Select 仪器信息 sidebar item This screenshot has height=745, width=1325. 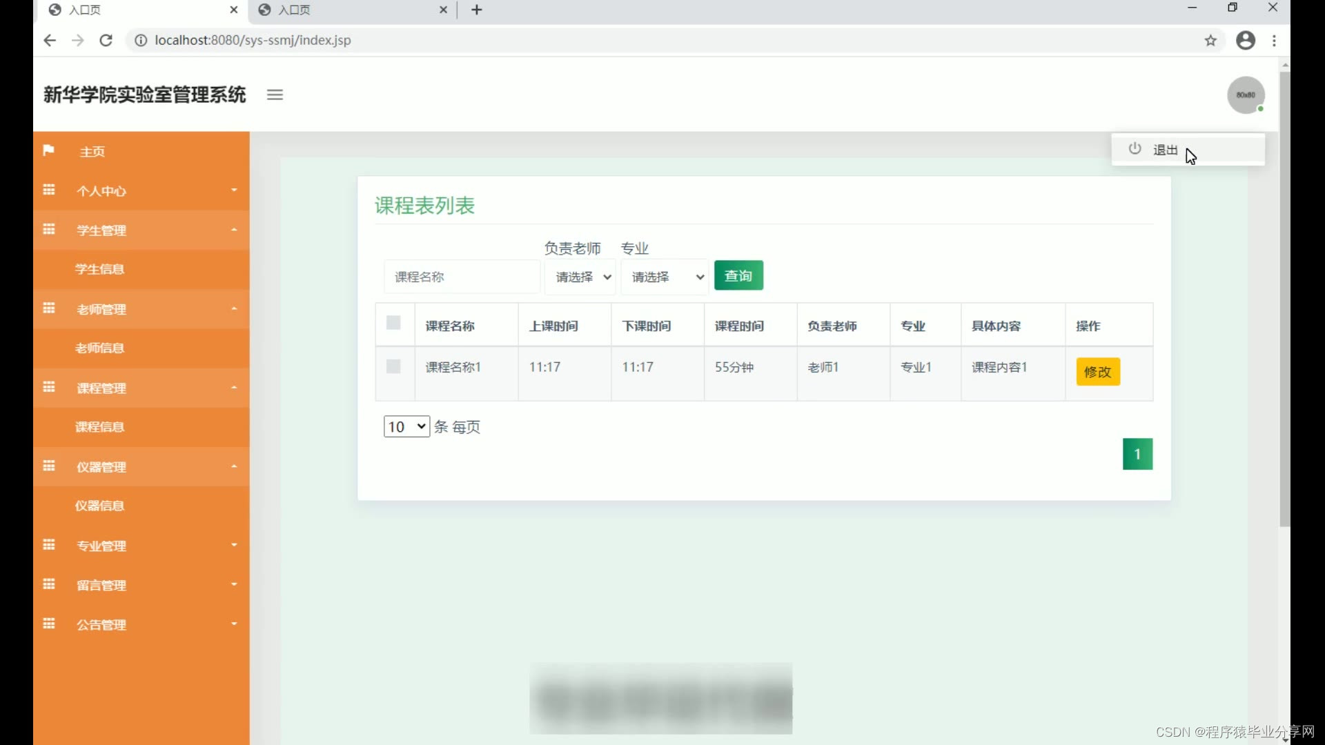[x=100, y=506]
